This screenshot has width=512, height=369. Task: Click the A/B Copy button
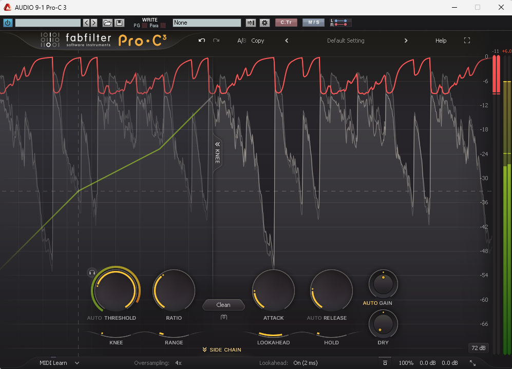(x=257, y=41)
